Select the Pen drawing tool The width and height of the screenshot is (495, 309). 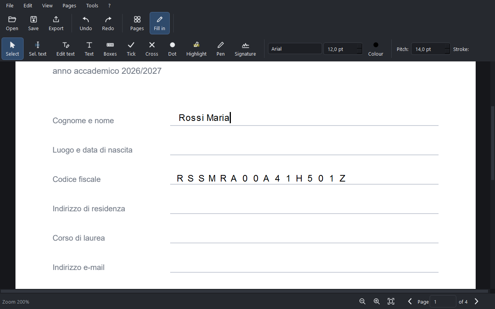tap(220, 49)
